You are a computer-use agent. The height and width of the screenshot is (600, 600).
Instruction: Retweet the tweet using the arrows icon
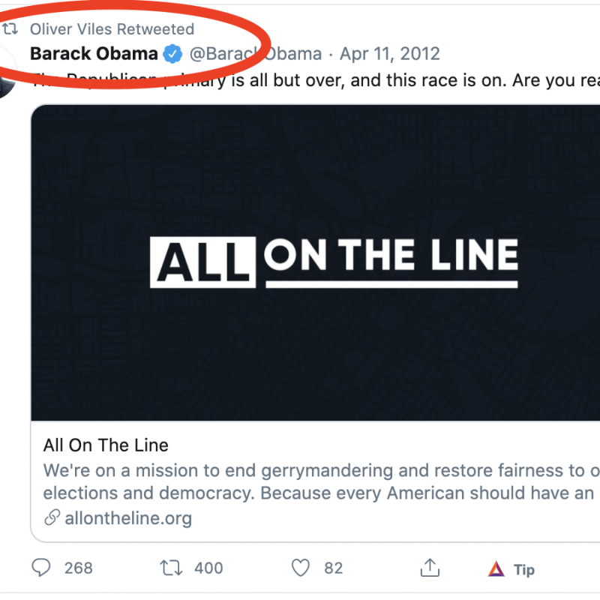(172, 568)
